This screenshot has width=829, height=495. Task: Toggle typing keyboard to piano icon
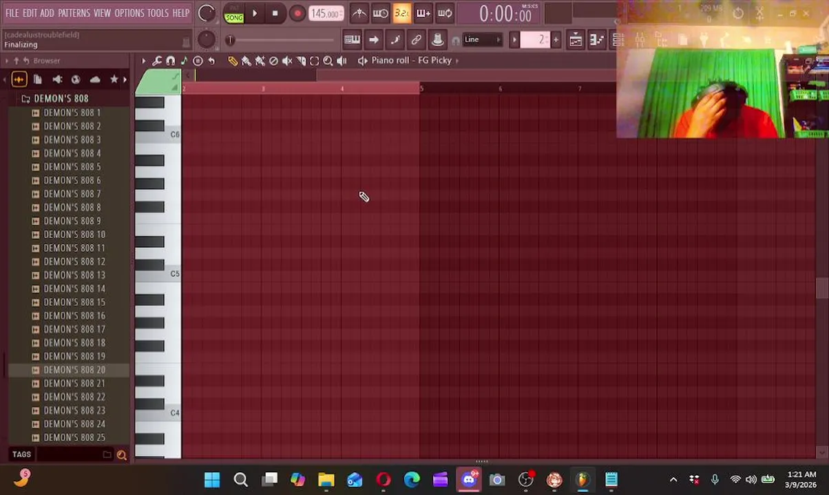click(x=352, y=40)
